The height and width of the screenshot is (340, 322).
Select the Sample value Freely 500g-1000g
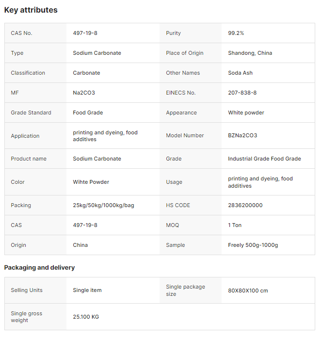[x=253, y=245]
